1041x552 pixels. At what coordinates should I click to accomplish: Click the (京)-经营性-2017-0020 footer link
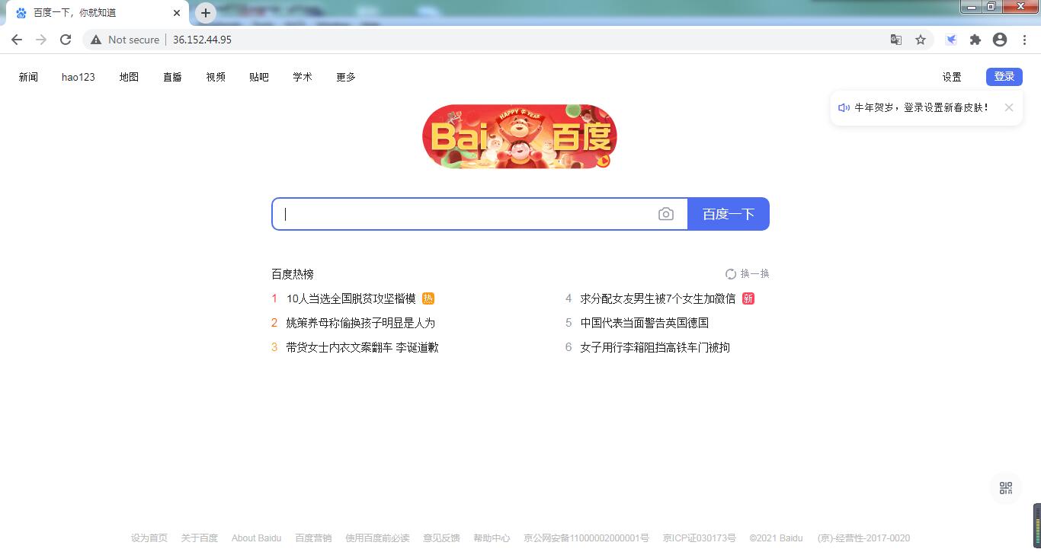point(863,538)
